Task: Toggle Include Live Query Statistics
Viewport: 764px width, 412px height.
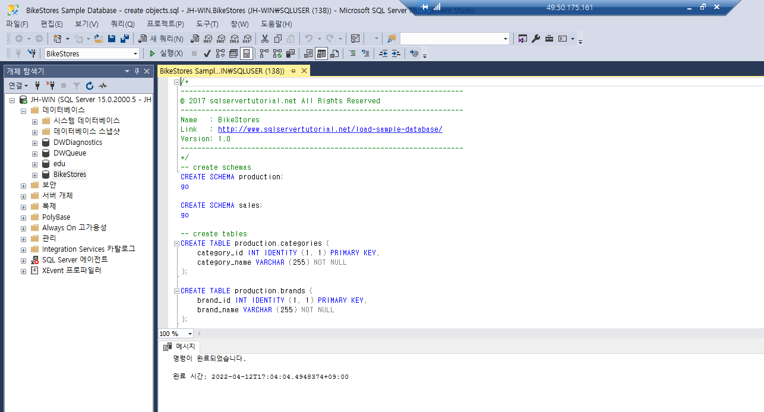Action: (277, 53)
